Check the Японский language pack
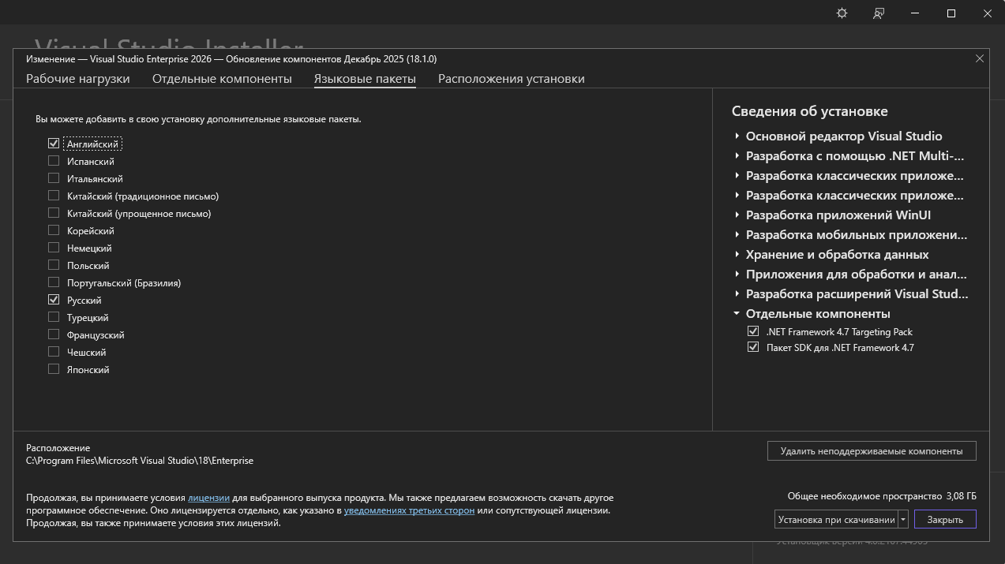Image resolution: width=1005 pixels, height=564 pixels. click(x=54, y=370)
